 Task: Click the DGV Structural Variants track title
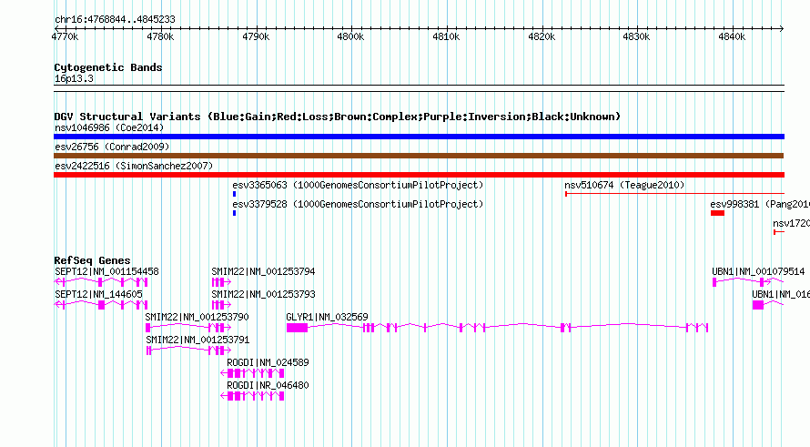[x=338, y=117]
